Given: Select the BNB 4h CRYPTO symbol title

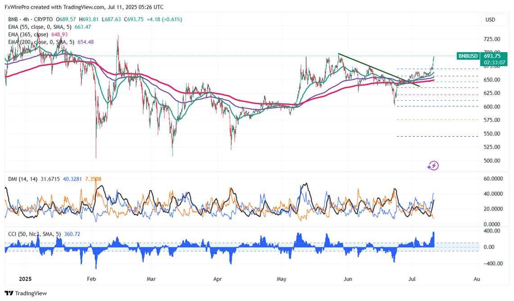Looking at the screenshot, I should coord(31,19).
